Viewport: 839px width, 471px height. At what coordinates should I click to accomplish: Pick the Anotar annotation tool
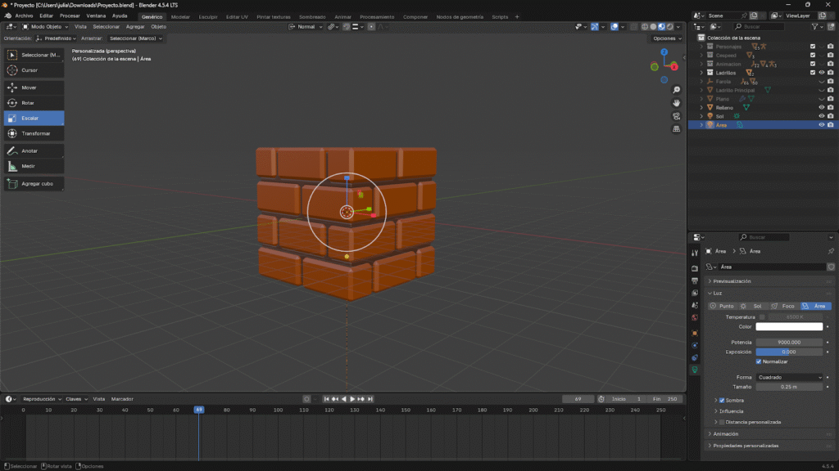33,150
